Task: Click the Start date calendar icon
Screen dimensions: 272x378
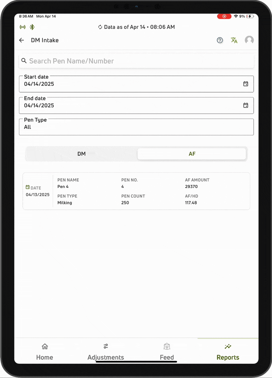Action: pyautogui.click(x=245, y=84)
